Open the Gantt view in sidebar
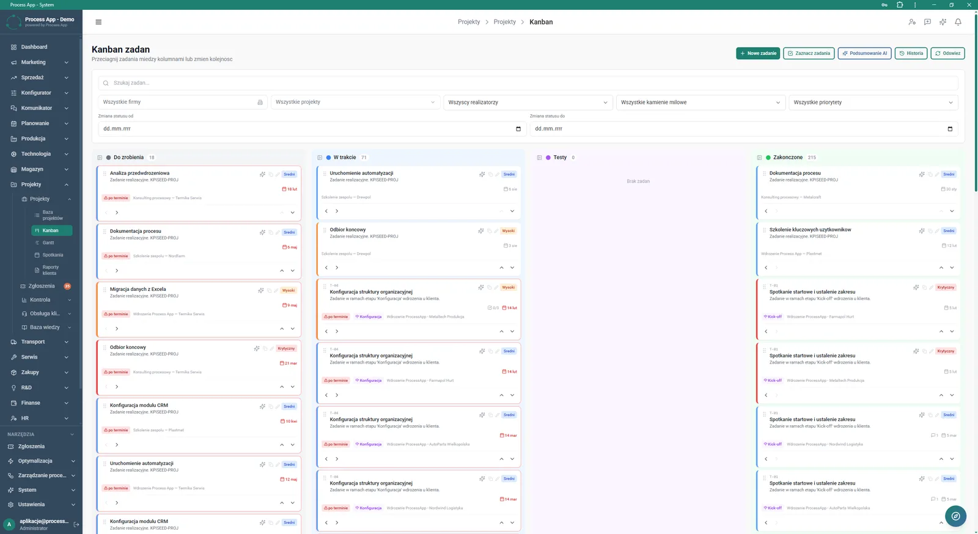 point(52,243)
